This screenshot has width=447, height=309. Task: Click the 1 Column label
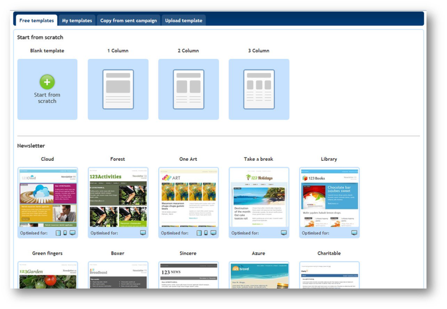(x=118, y=51)
